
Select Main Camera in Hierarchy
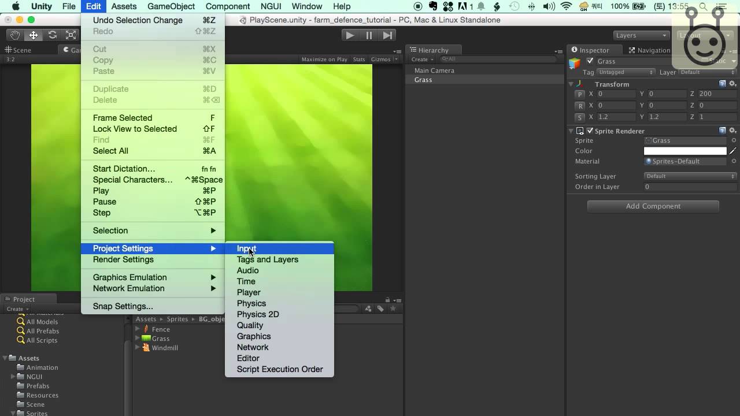pyautogui.click(x=434, y=70)
